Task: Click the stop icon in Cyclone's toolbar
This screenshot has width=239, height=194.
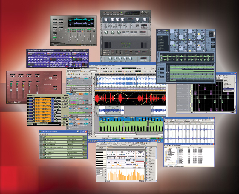Action: [166, 32]
